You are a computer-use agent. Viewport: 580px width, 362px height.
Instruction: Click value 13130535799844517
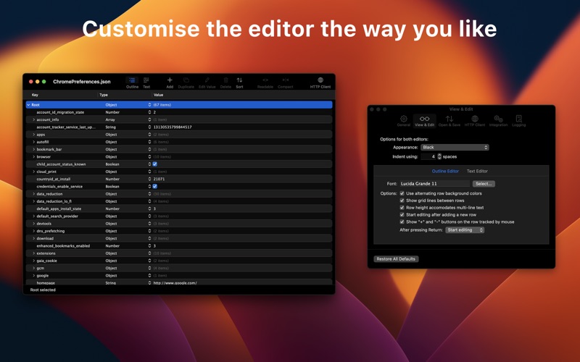point(173,127)
